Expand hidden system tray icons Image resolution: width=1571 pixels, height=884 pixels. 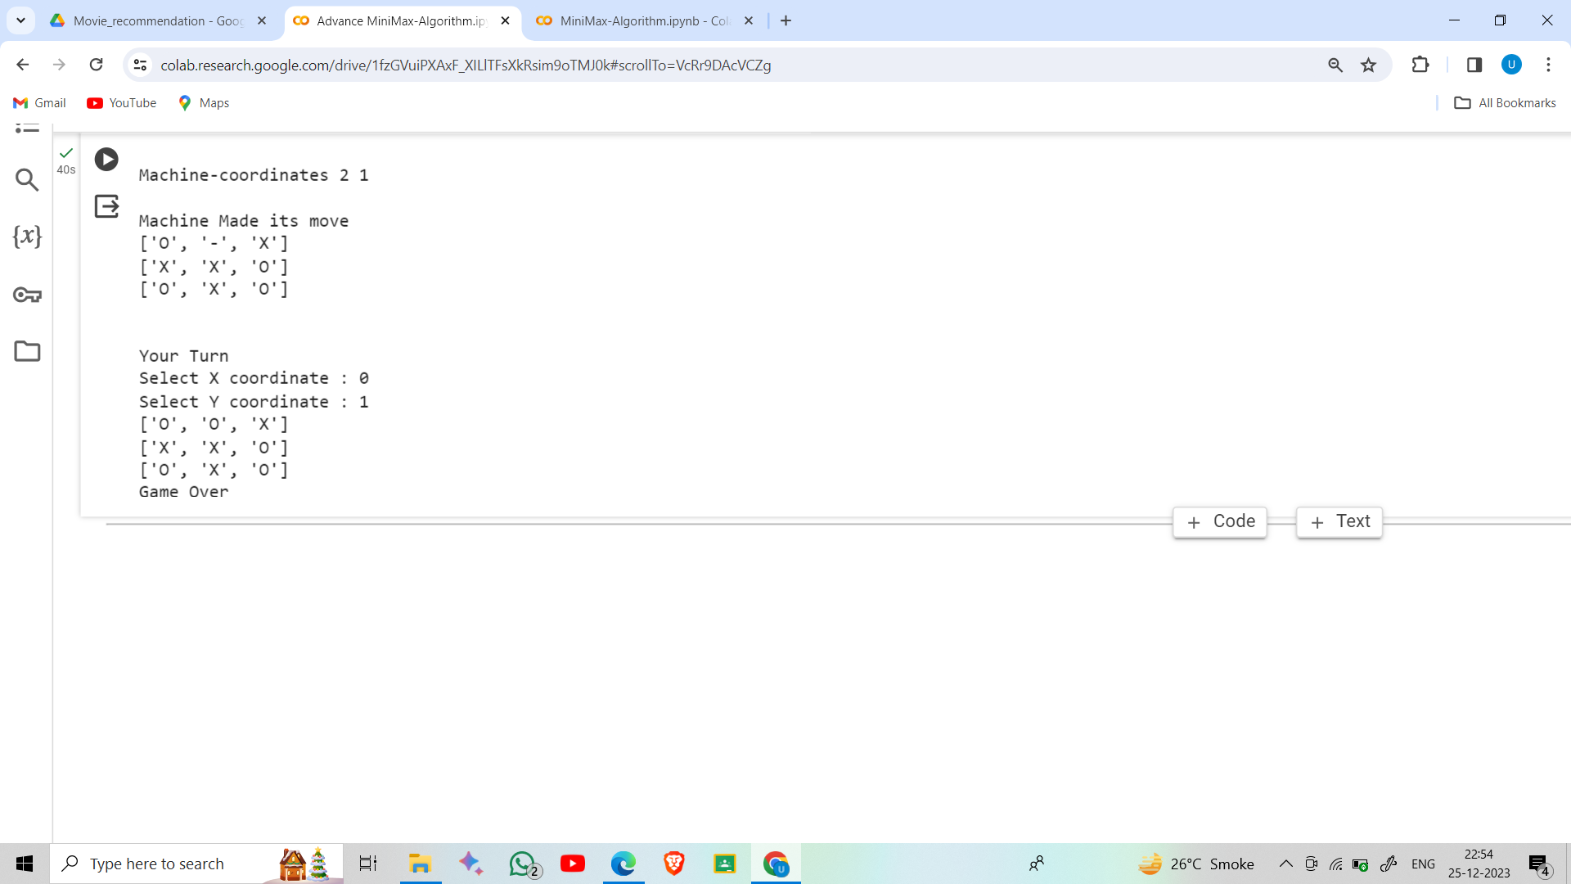point(1285,864)
